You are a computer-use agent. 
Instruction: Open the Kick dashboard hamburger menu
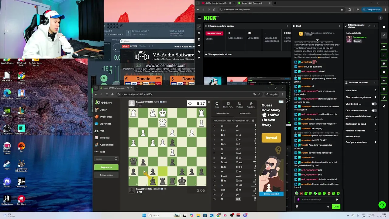(199, 18)
